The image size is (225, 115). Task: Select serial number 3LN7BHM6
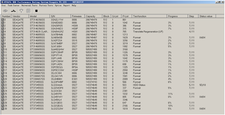(57, 35)
